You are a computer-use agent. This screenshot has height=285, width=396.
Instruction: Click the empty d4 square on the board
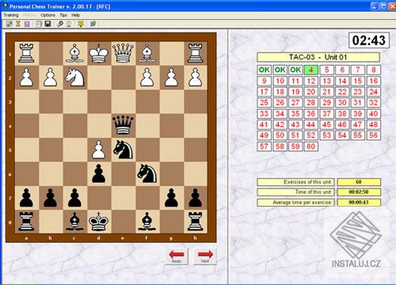pyautogui.click(x=99, y=125)
